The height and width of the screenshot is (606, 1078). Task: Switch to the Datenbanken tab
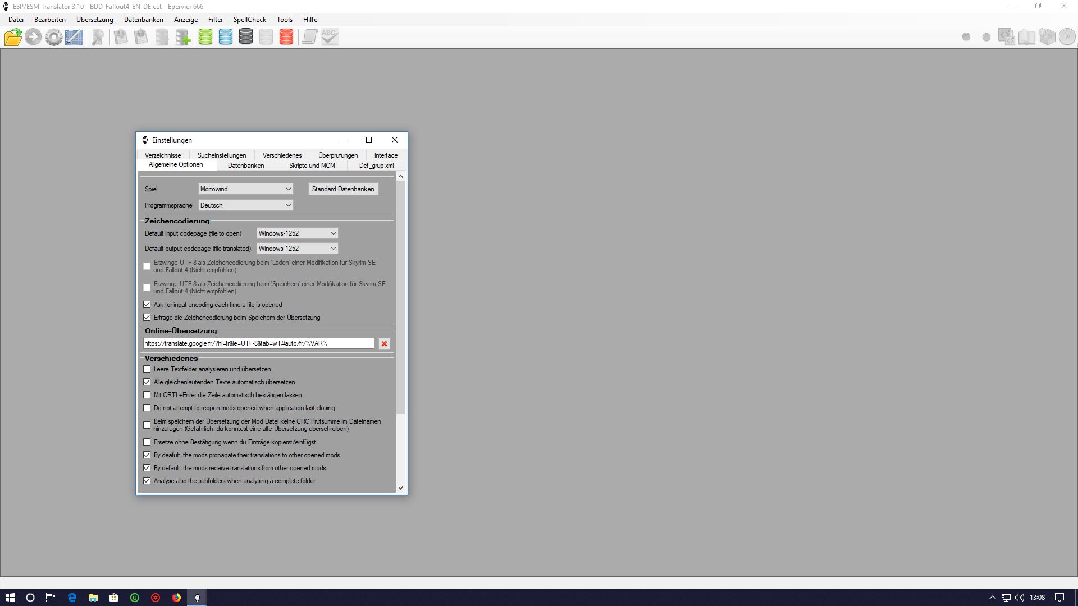tap(246, 166)
